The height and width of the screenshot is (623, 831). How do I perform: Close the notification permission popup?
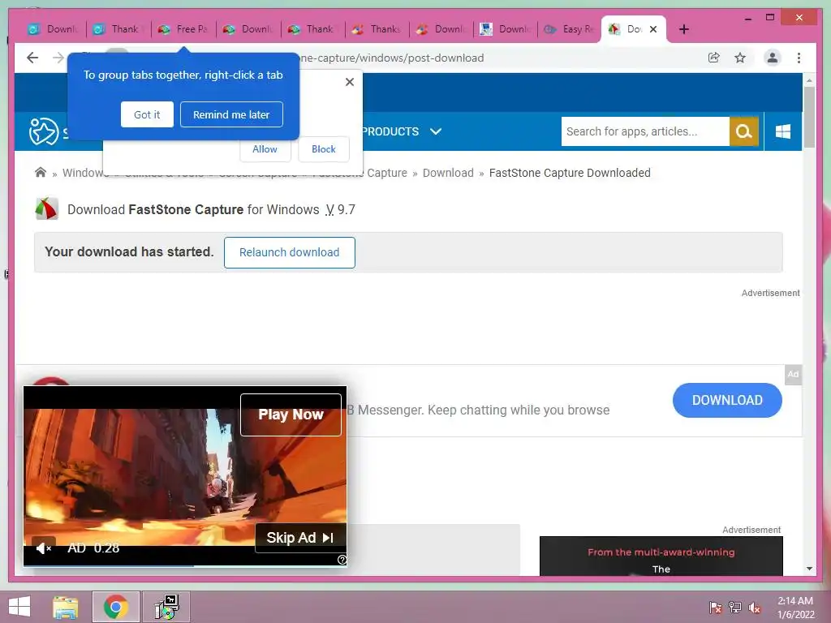pos(349,82)
